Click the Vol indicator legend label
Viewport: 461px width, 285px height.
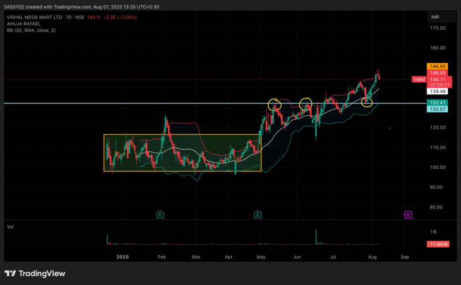10,227
